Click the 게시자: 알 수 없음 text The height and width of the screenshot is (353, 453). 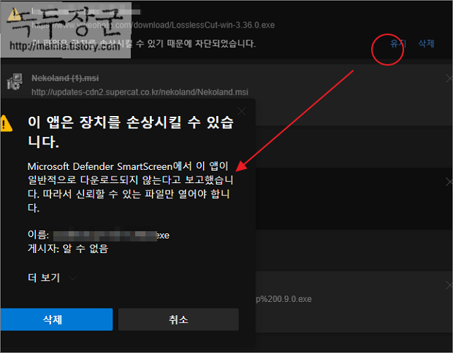pyautogui.click(x=68, y=248)
